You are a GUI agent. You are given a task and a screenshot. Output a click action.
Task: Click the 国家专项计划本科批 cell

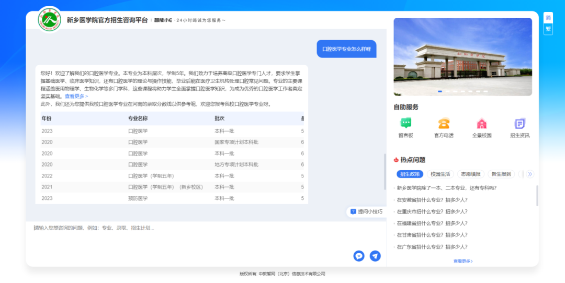click(x=236, y=142)
